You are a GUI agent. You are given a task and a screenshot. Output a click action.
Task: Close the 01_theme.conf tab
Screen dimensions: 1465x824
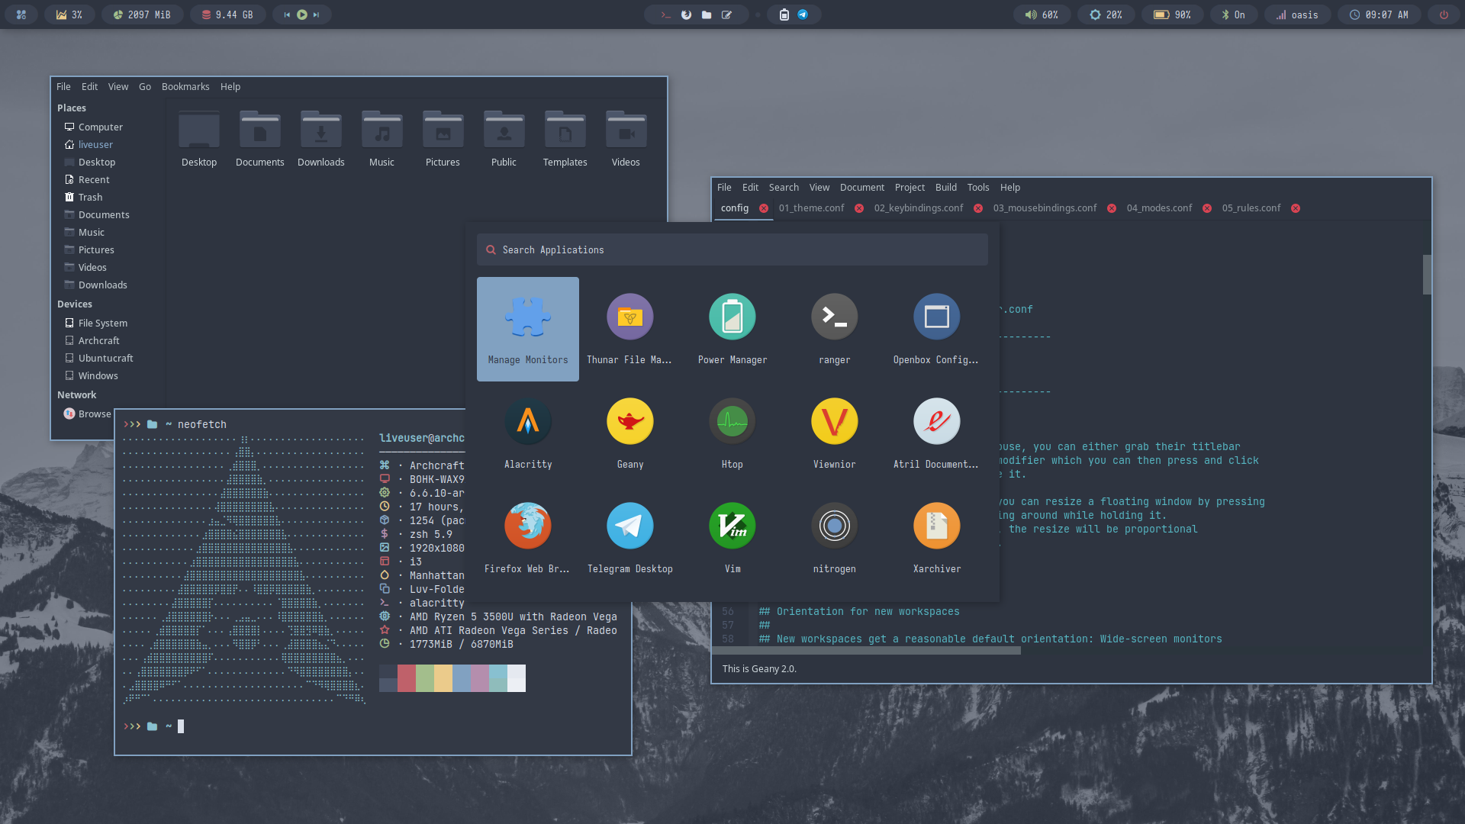[859, 208]
